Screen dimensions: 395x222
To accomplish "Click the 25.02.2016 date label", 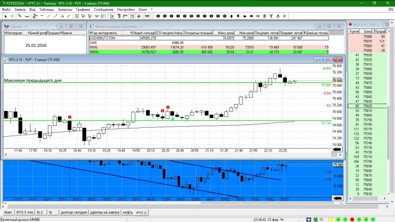I will tap(36, 45).
